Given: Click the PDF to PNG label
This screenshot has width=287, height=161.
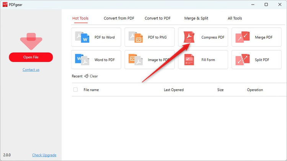Looking at the screenshot, I should [157, 37].
